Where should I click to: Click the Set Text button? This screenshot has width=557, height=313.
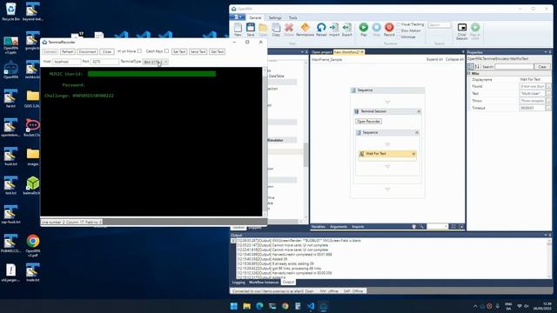coord(179,52)
